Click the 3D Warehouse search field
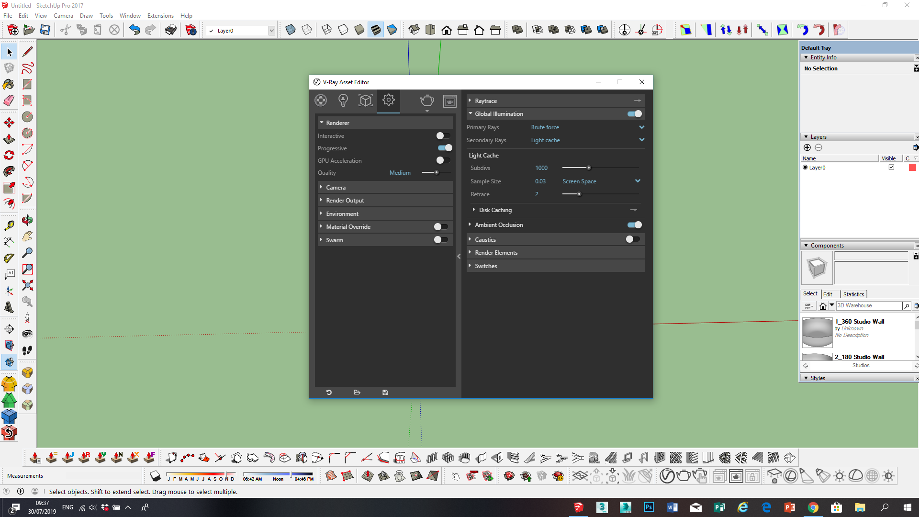919x517 pixels. tap(868, 305)
